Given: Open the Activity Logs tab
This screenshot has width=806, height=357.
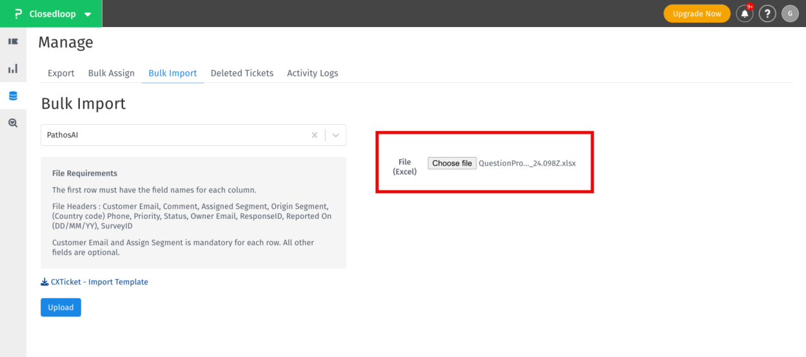Looking at the screenshot, I should pyautogui.click(x=312, y=73).
